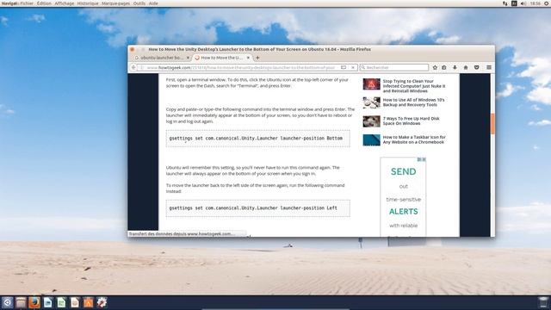Open the Trash at the launcher end
This screenshot has width=551, height=310.
(543, 302)
